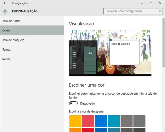Image resolution: width=165 pixels, height=132 pixels.
Task: Focus the Localizar uma configuração field
Action: point(133,11)
